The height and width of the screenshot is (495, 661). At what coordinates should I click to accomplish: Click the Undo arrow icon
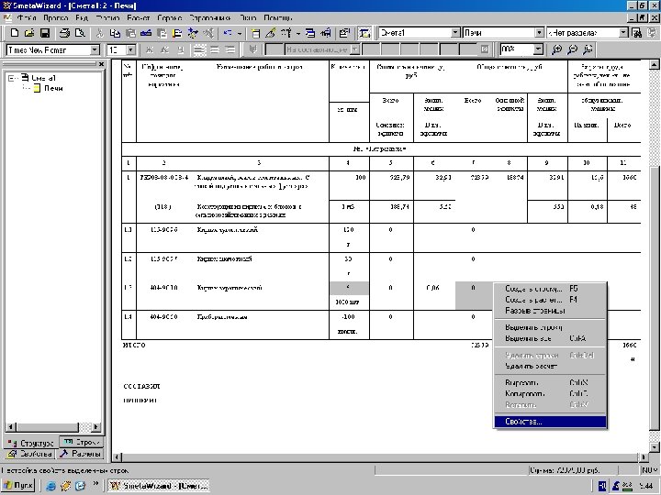228,33
